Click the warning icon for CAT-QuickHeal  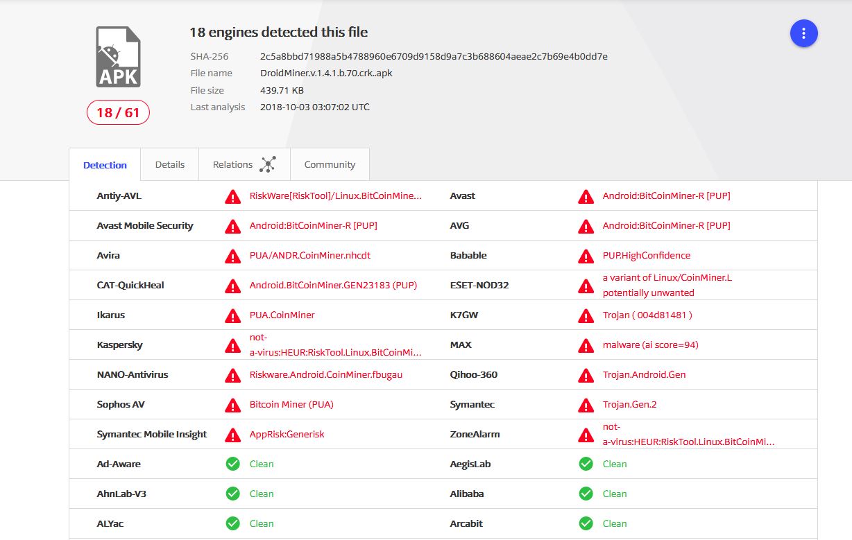pyautogui.click(x=233, y=286)
